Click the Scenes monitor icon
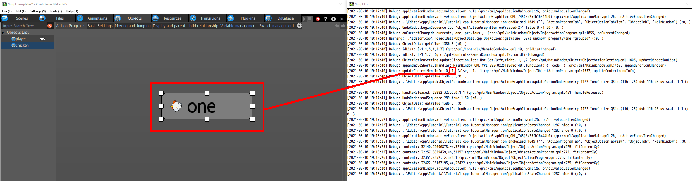Screen dimensions: 692x181 [x=5, y=18]
